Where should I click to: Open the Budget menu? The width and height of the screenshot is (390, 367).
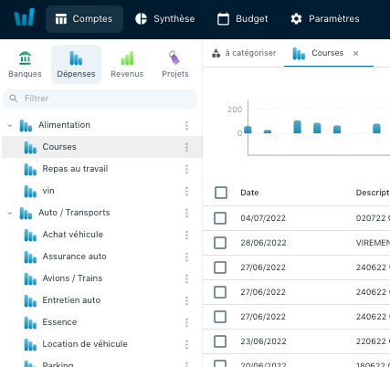coord(242,19)
